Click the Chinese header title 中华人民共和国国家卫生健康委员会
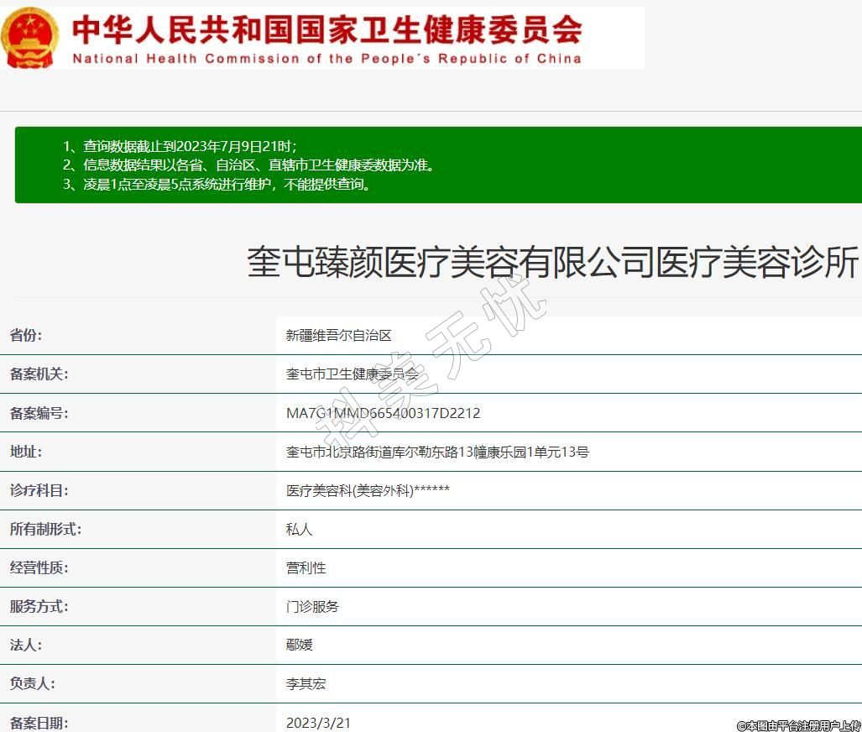 tap(327, 29)
